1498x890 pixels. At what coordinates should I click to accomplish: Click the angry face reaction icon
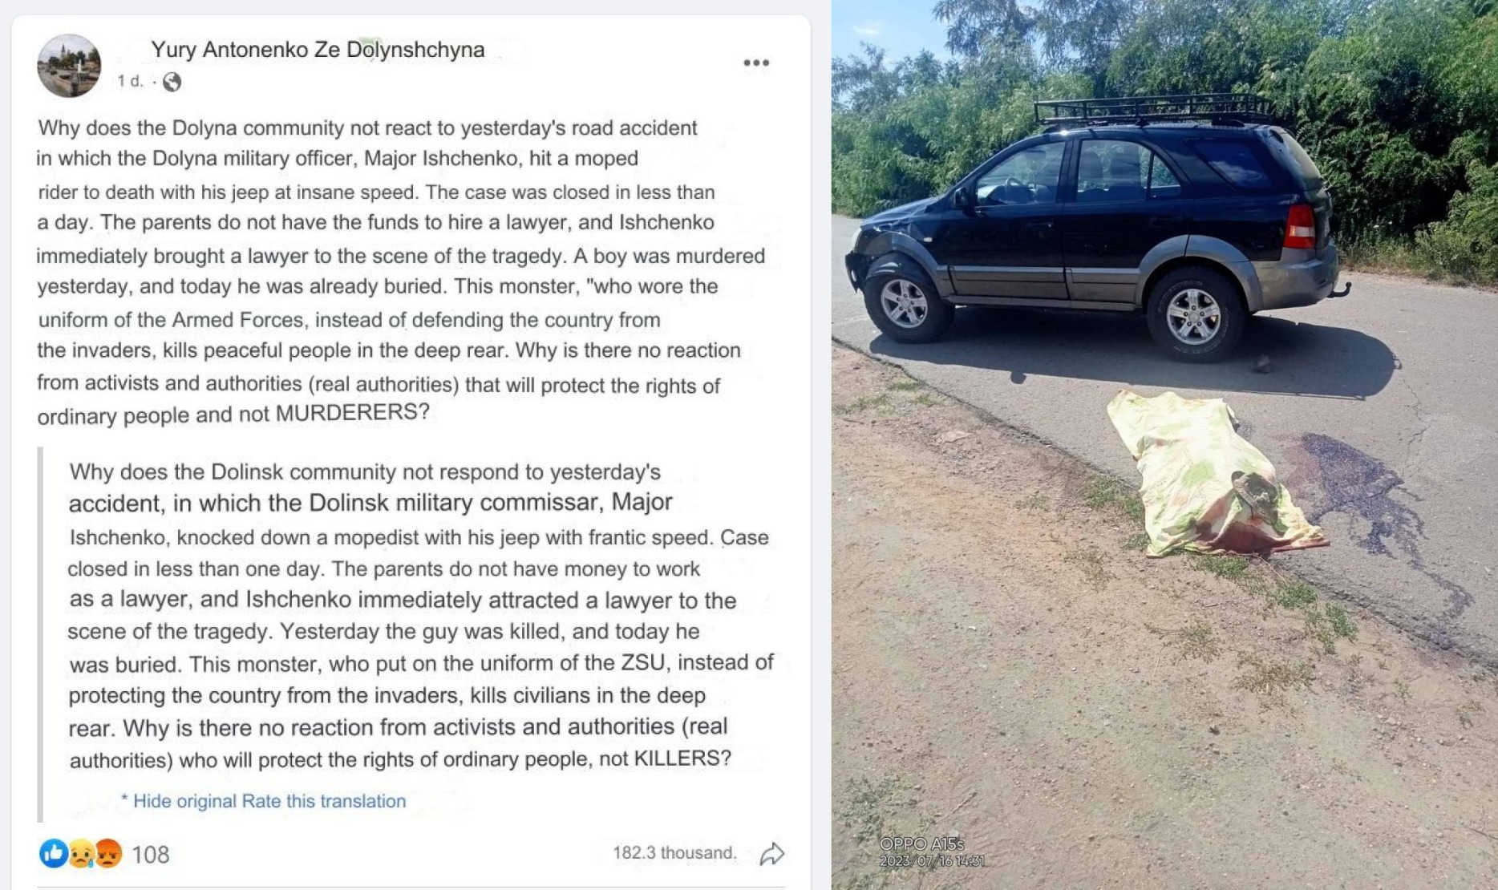pyautogui.click(x=108, y=854)
